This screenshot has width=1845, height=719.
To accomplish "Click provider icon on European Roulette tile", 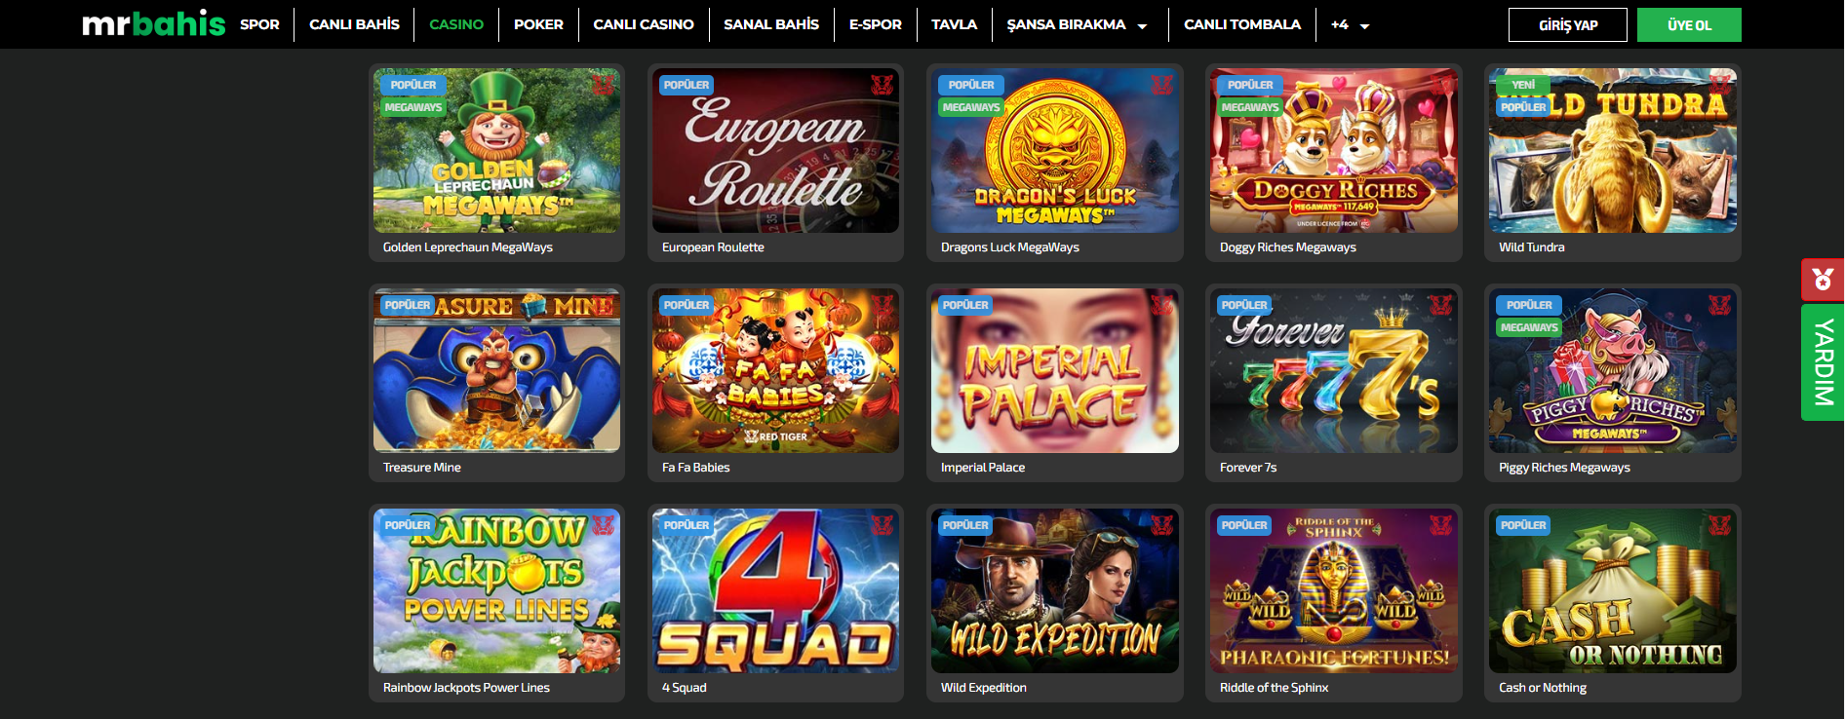I will pyautogui.click(x=882, y=85).
